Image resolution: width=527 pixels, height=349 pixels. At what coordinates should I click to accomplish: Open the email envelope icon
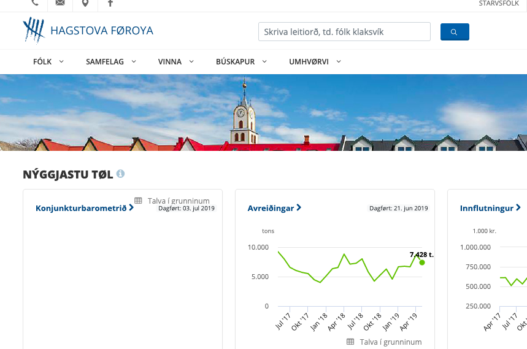coord(60,3)
